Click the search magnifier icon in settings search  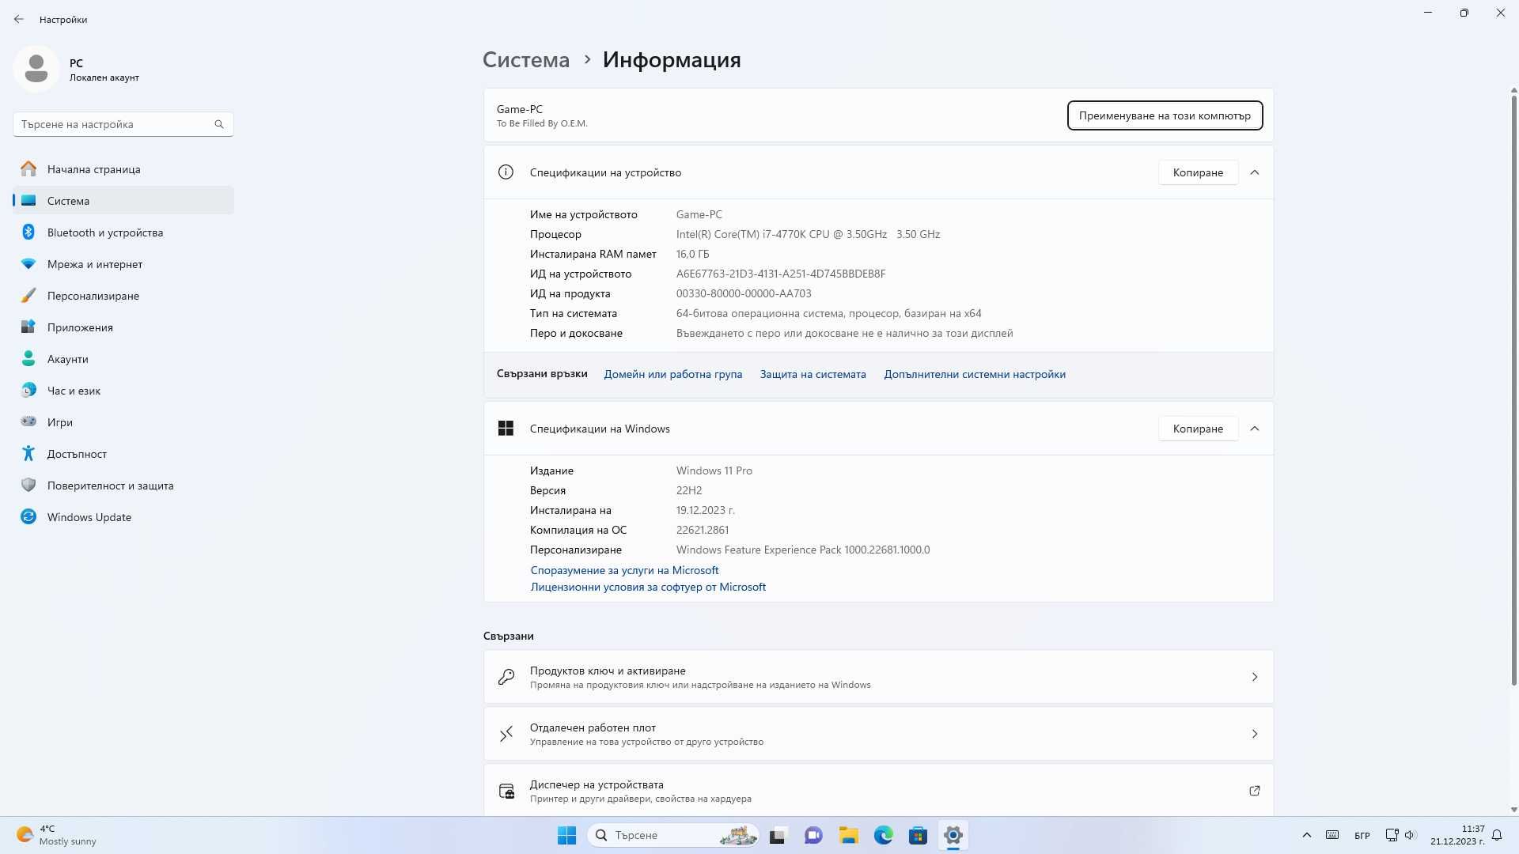(219, 124)
